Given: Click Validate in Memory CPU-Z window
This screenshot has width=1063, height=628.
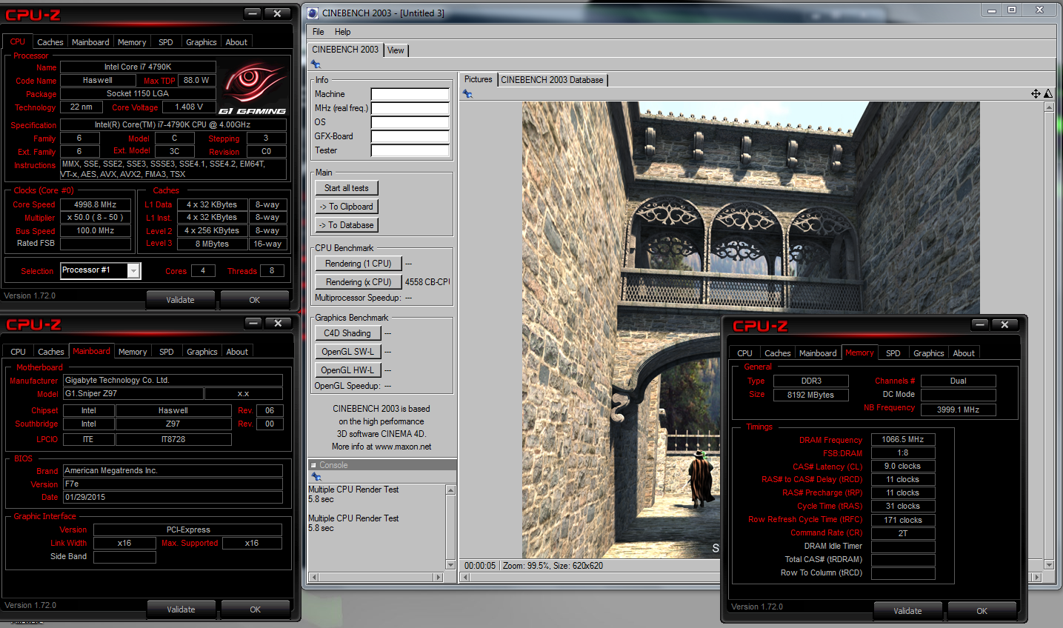Looking at the screenshot, I should (x=908, y=611).
